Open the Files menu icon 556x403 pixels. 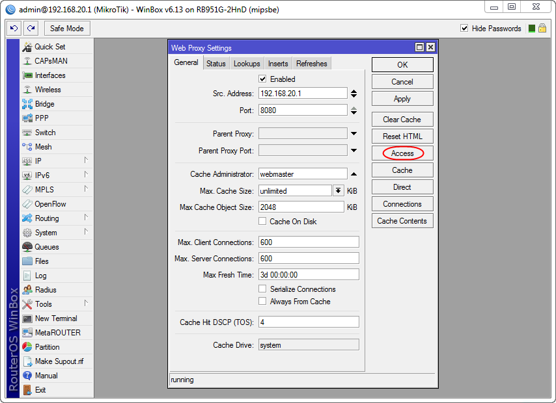click(27, 261)
